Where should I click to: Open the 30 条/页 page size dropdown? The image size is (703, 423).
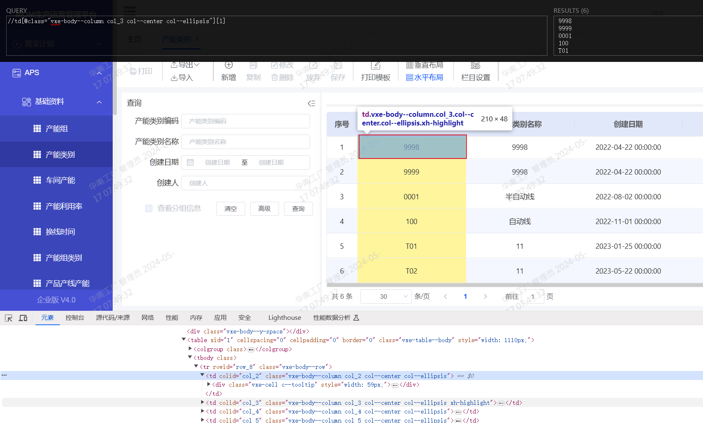pos(386,296)
